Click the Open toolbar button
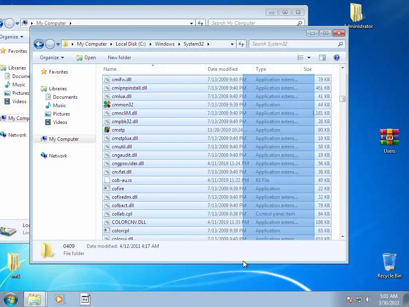The image size is (409, 307). (86, 58)
